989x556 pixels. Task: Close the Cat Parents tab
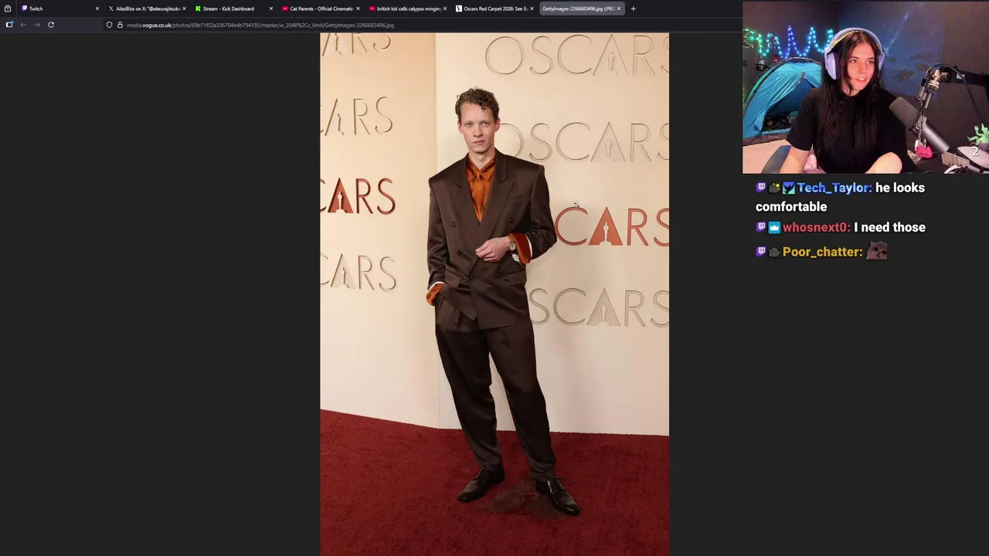(x=358, y=8)
